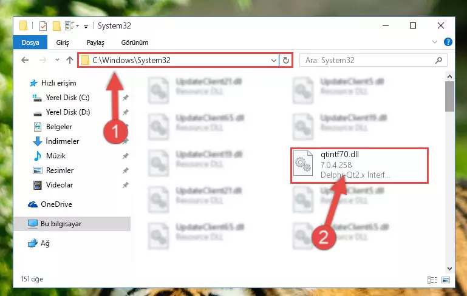
Task: Switch to large thumbnails view icon
Action: point(446,280)
